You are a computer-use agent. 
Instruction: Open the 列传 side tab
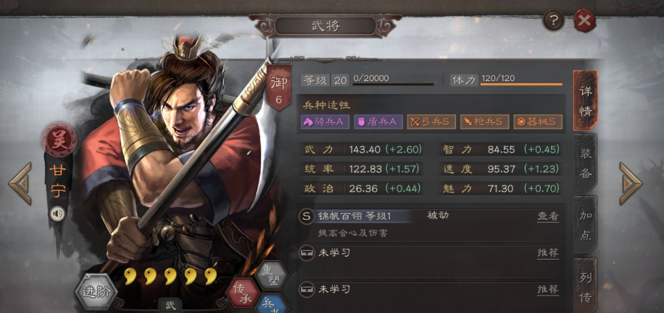(x=585, y=286)
